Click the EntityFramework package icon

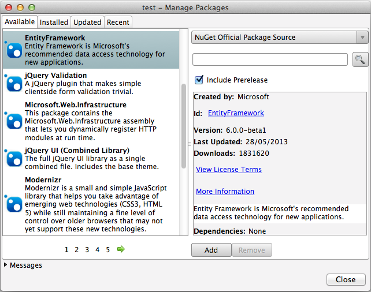pos(14,50)
